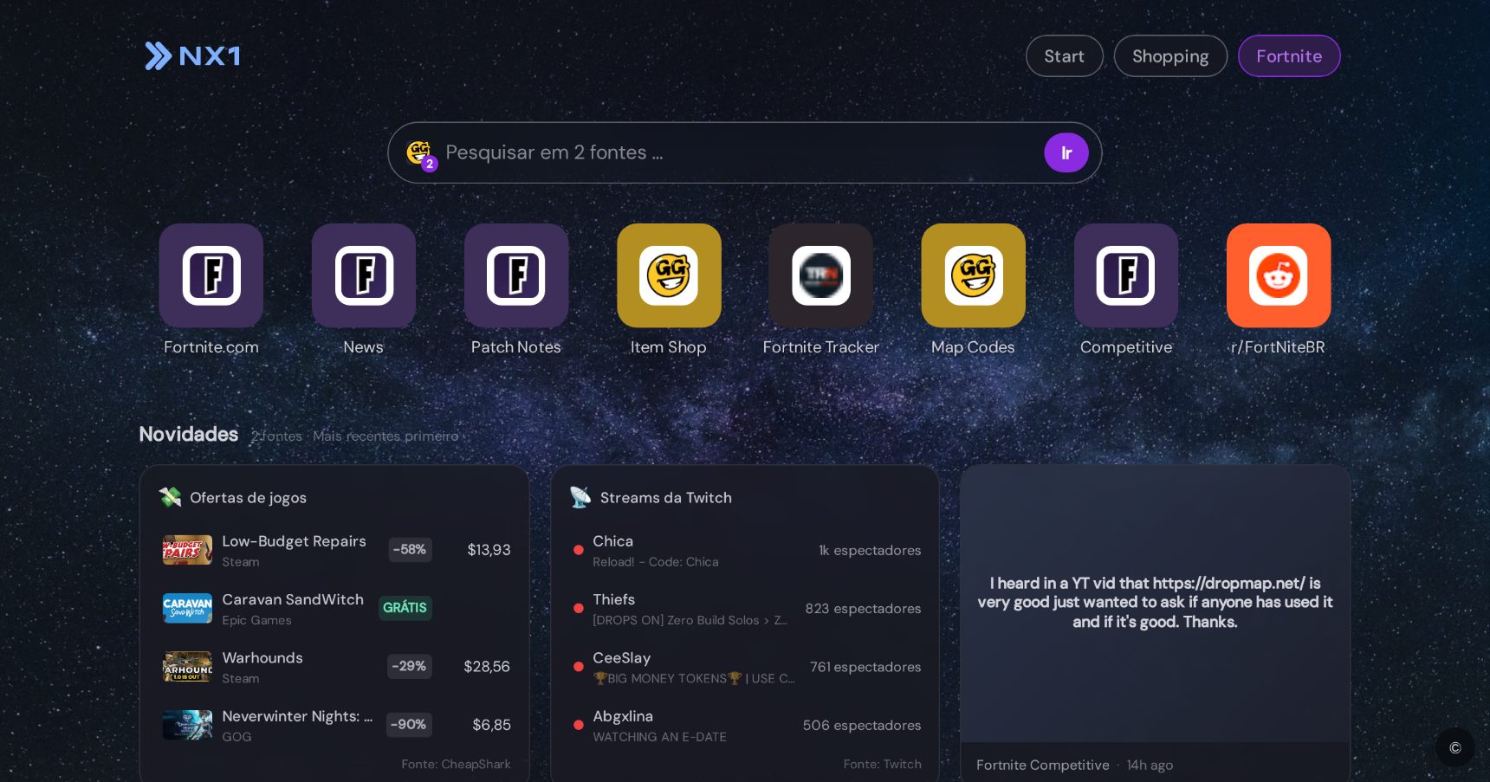
Task: Click the 506 espectadores count
Action: point(862,726)
